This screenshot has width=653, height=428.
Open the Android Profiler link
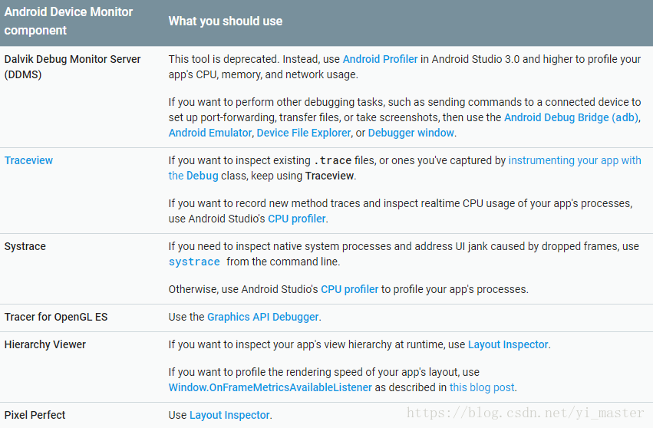click(x=380, y=59)
